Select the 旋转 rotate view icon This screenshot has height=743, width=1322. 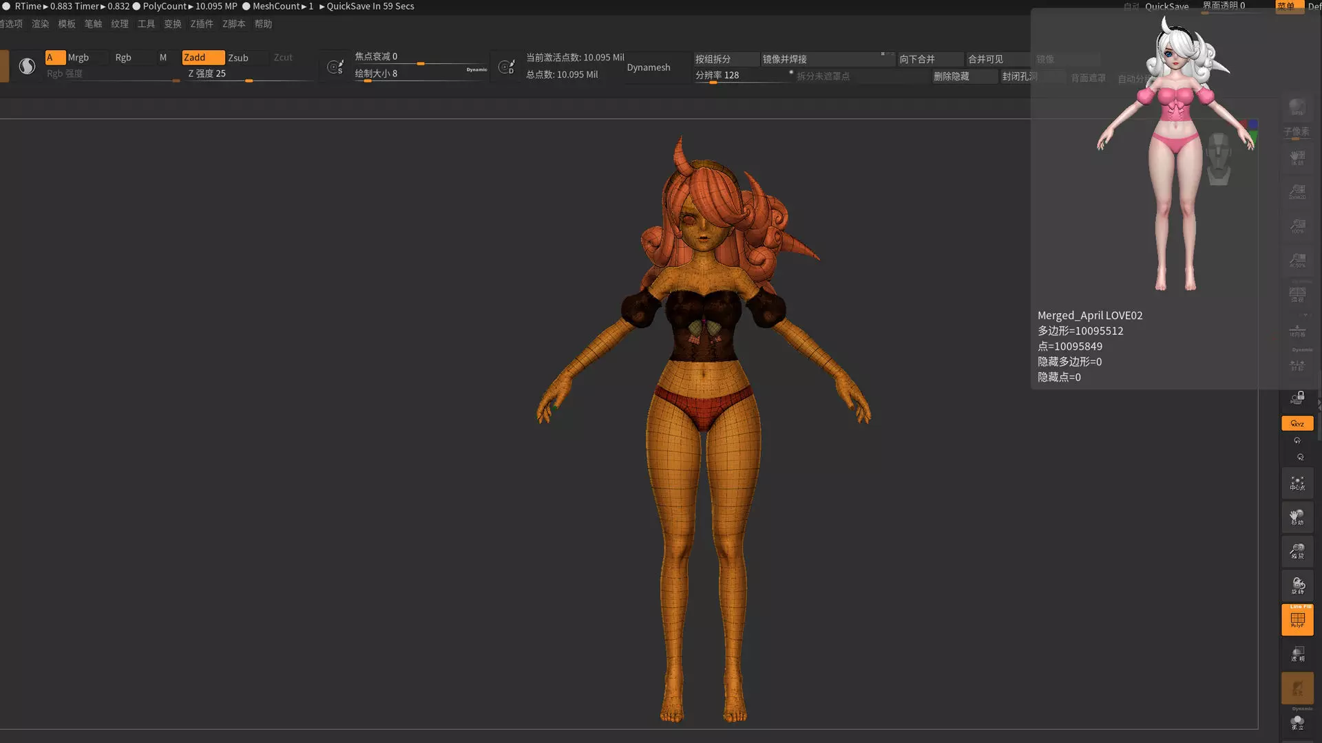(1297, 585)
